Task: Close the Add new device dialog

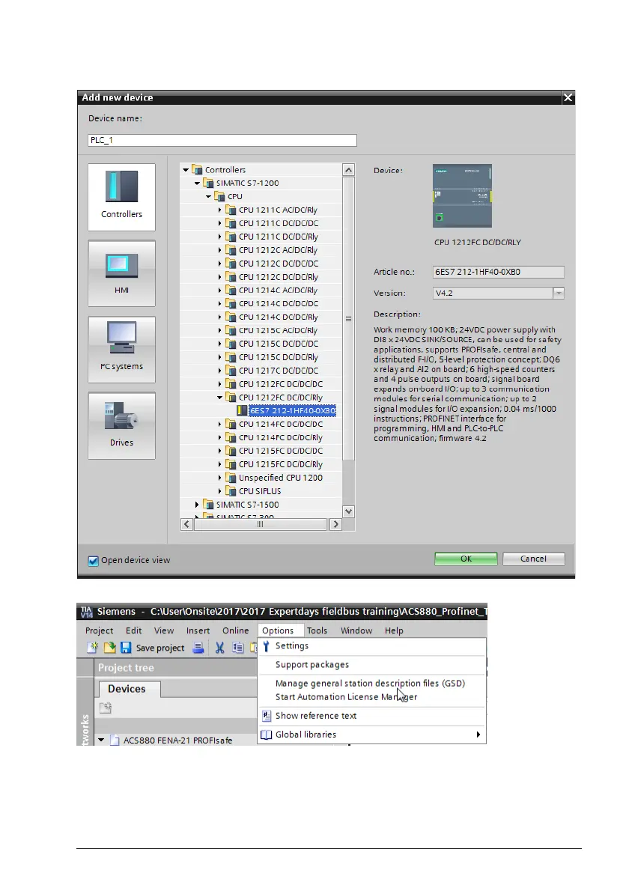Action: click(x=568, y=98)
